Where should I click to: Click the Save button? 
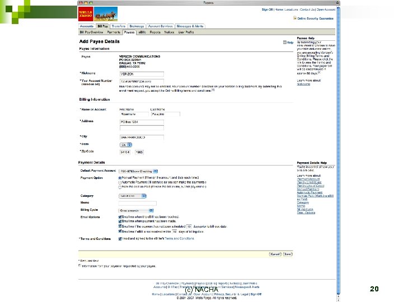pyautogui.click(x=288, y=254)
